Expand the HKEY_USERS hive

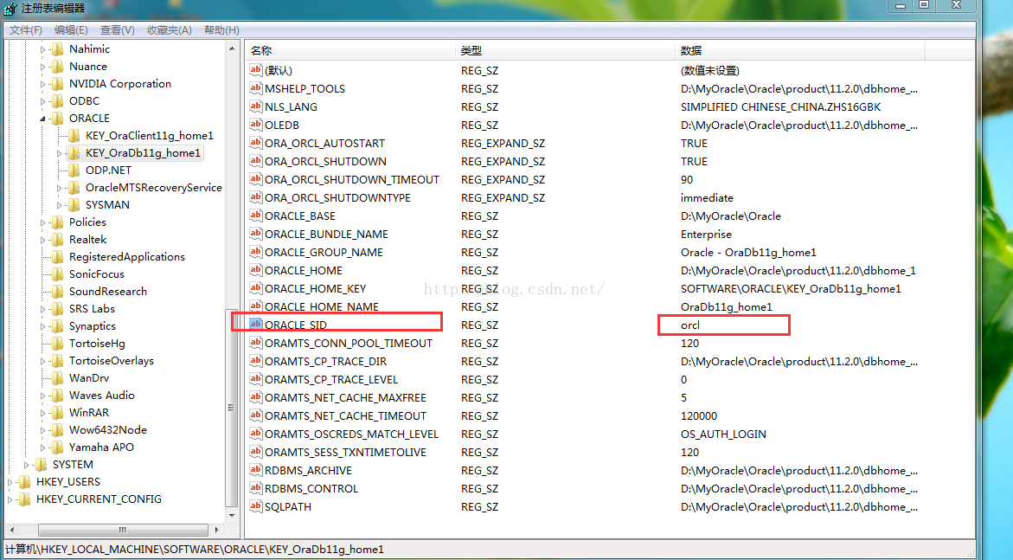[10, 482]
